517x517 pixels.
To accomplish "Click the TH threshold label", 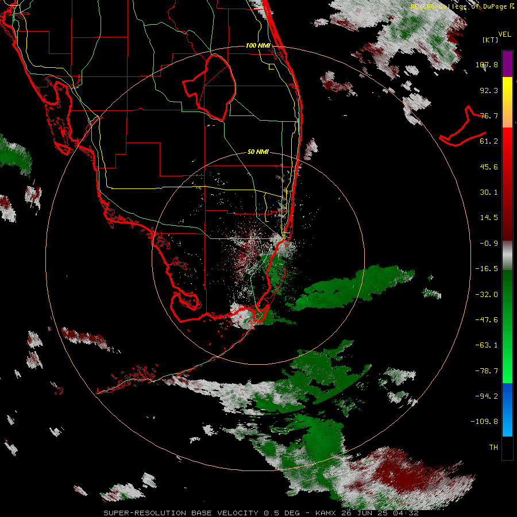I will click(x=493, y=447).
